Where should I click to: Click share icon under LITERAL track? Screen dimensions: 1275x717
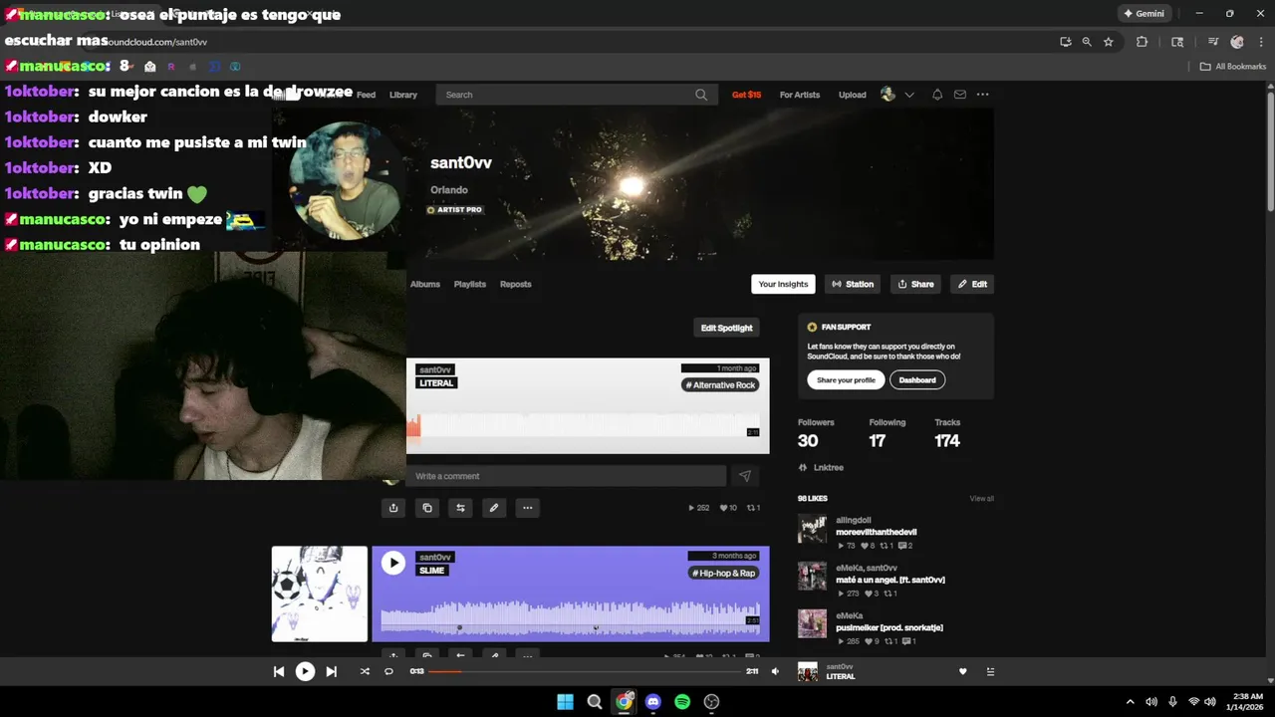393,508
